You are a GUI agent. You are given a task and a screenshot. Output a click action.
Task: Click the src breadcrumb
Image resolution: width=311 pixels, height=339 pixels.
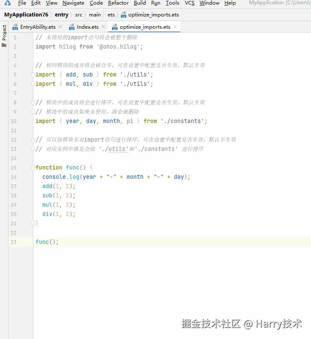point(78,15)
